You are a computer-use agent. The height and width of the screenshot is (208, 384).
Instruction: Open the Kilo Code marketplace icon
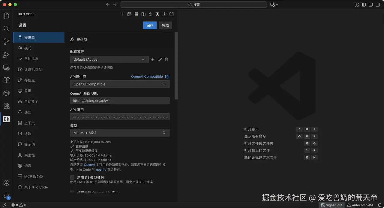tap(143, 14)
